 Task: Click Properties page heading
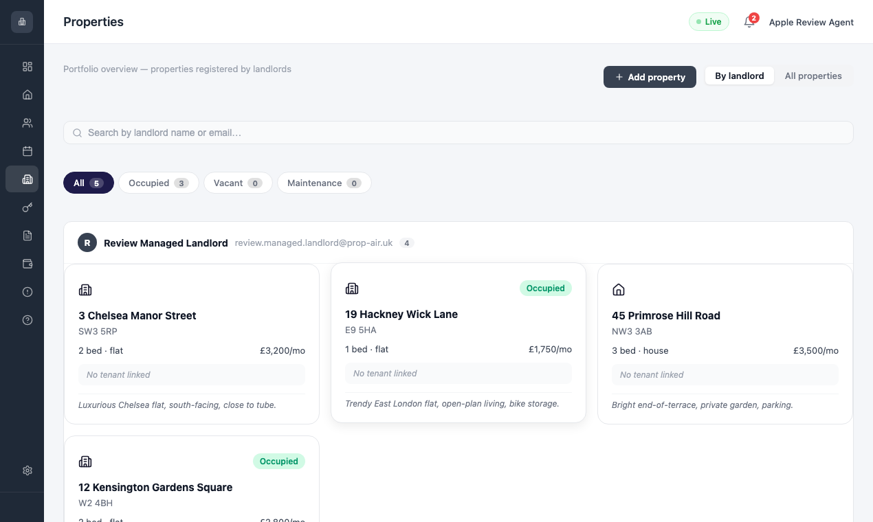point(93,22)
